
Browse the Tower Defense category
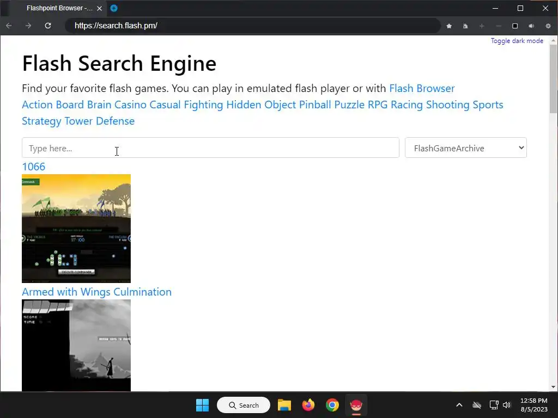coord(99,121)
